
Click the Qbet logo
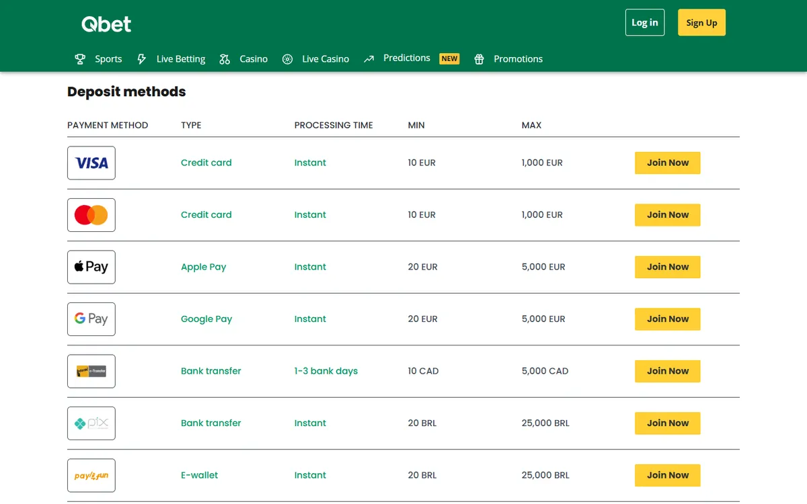[106, 24]
